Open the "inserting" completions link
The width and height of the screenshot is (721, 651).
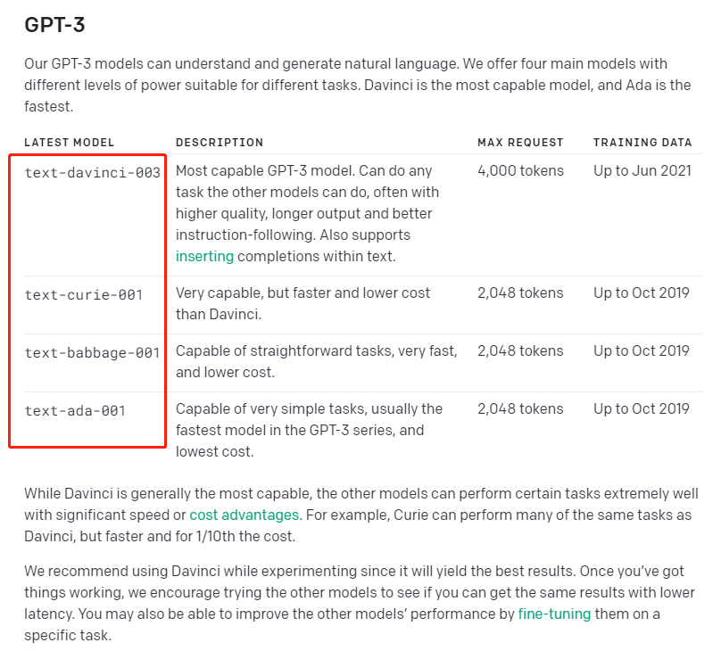[204, 256]
